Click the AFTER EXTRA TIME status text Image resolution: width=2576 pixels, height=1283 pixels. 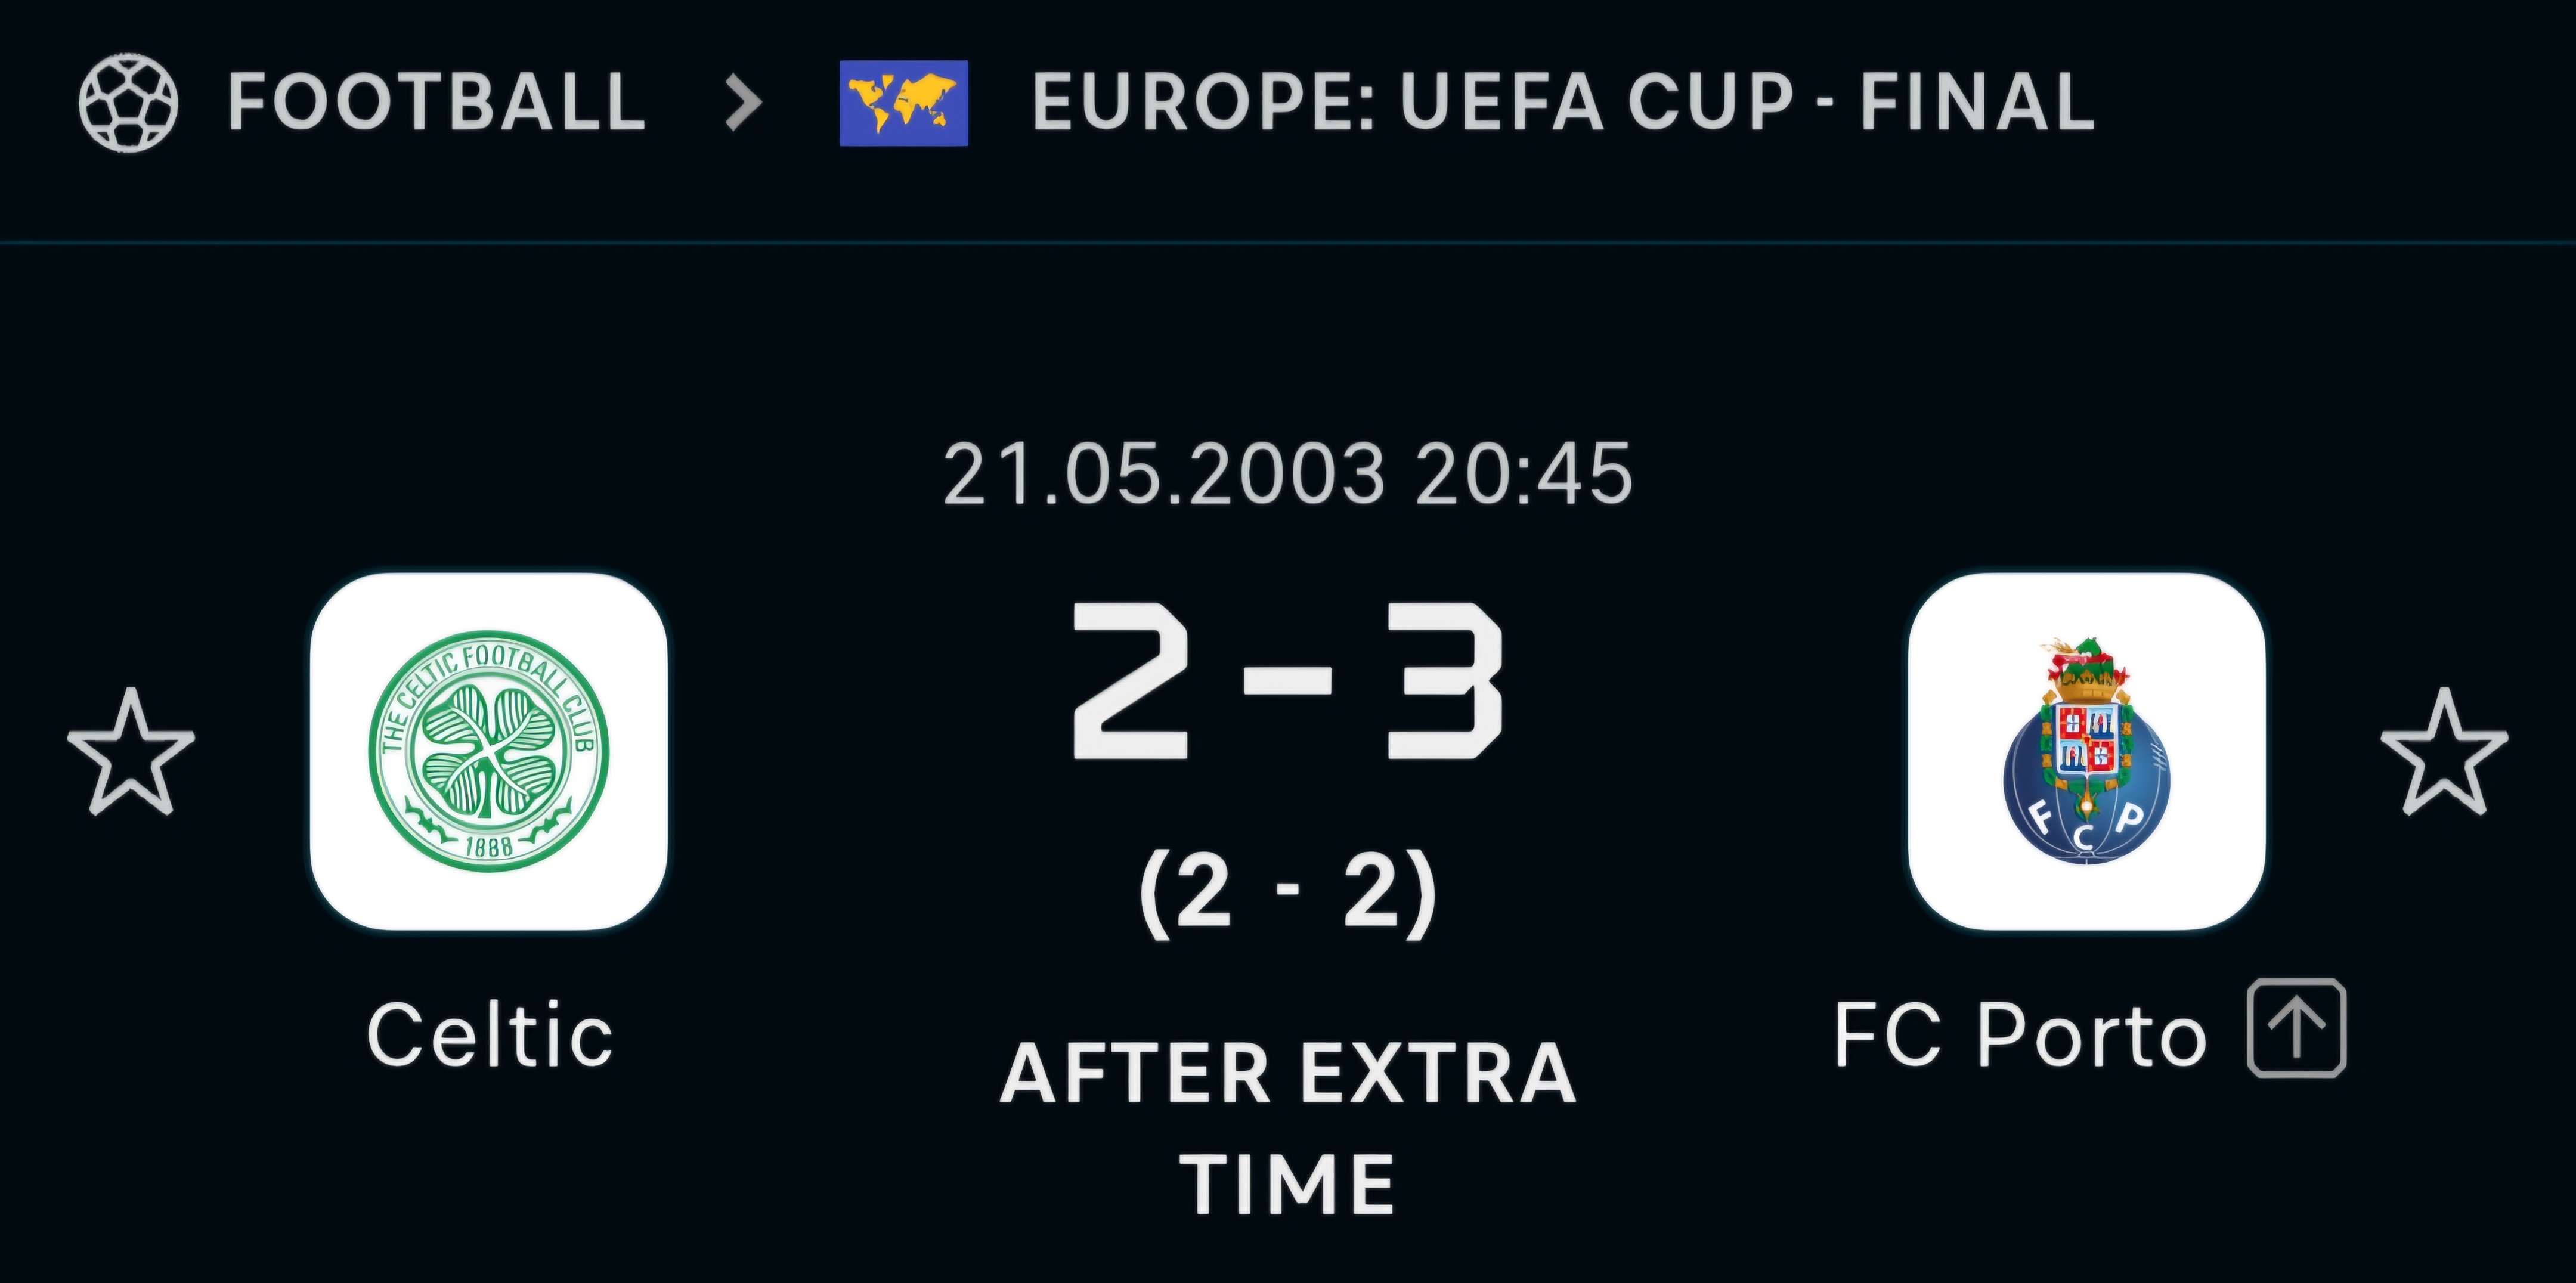[x=1287, y=1127]
